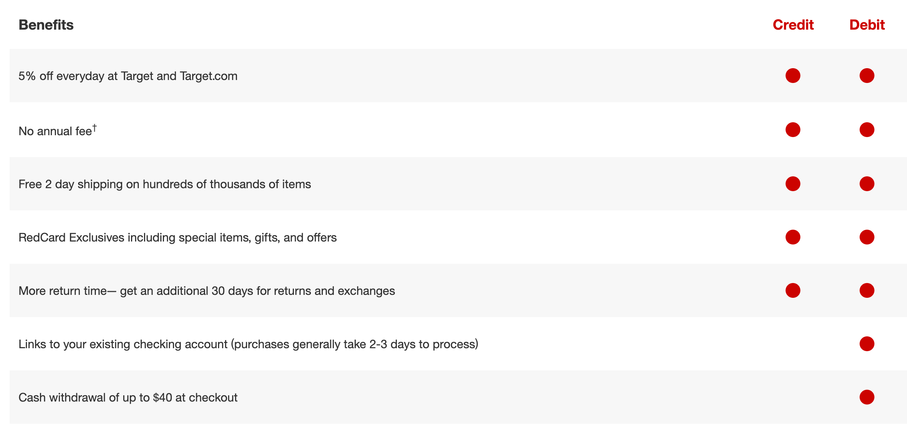Click the Credit column heading
Screen dimensions: 907x426
(x=793, y=25)
